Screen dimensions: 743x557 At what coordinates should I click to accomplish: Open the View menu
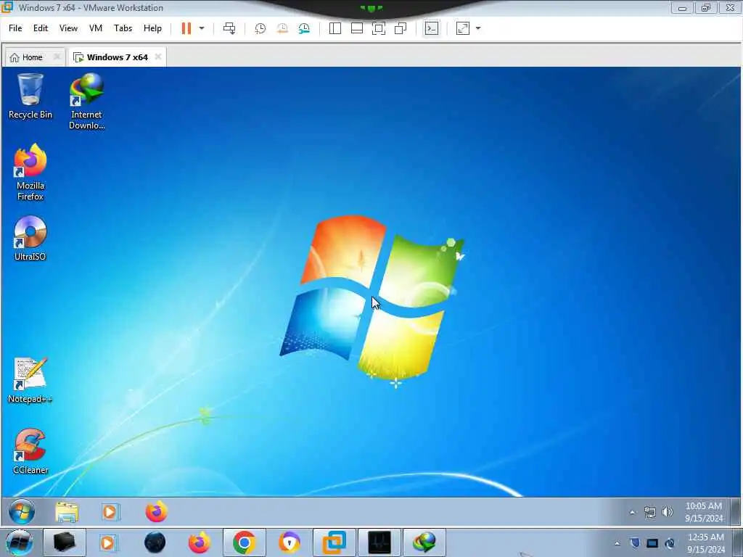click(x=68, y=28)
